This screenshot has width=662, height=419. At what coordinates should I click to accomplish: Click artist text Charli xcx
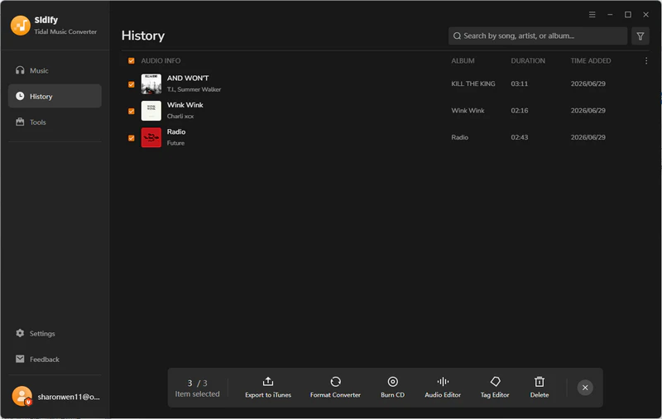(180, 117)
